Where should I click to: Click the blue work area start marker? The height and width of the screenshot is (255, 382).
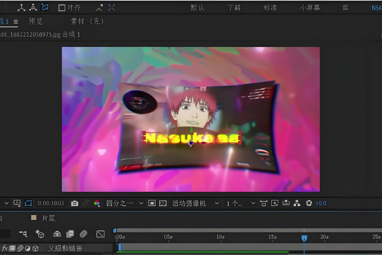pos(120,247)
